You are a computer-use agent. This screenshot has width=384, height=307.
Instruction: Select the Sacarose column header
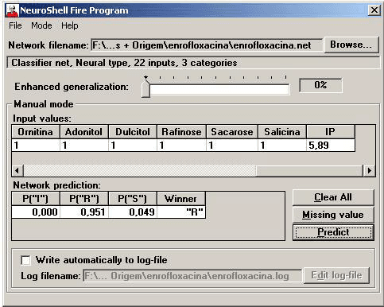(x=232, y=132)
